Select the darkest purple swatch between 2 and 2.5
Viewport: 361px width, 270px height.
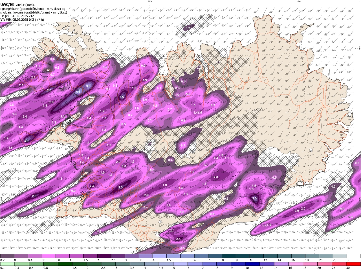click(104, 256)
